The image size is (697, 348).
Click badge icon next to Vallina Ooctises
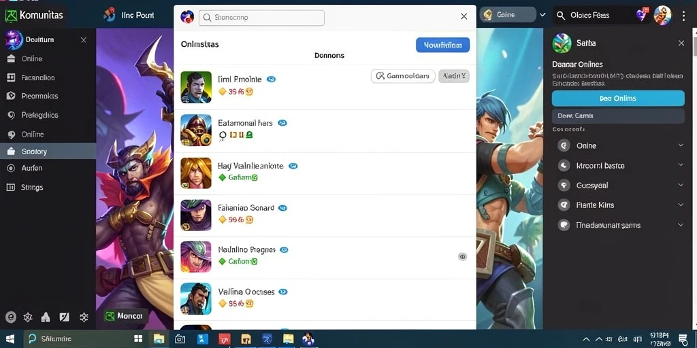pos(283,292)
